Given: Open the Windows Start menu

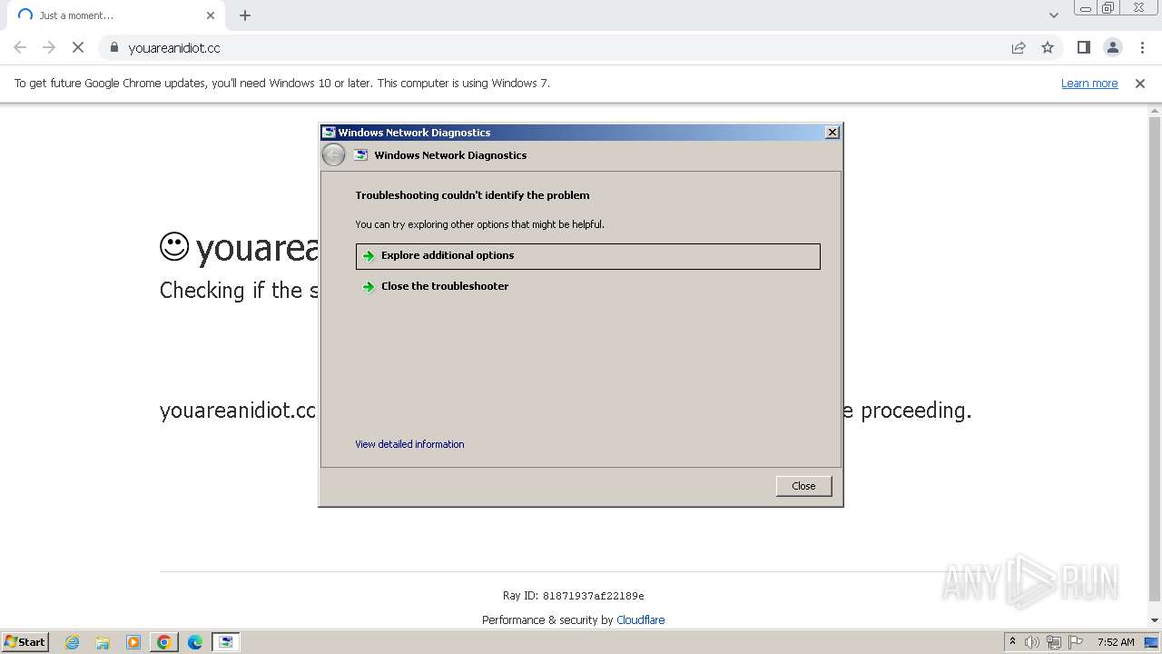Looking at the screenshot, I should pyautogui.click(x=25, y=642).
